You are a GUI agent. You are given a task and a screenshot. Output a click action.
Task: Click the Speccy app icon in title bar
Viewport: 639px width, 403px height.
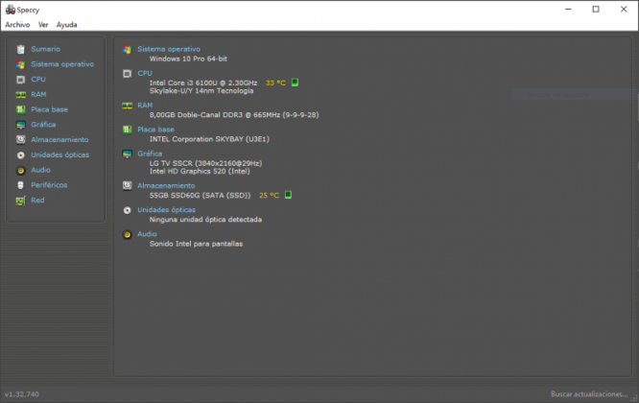[x=11, y=10]
